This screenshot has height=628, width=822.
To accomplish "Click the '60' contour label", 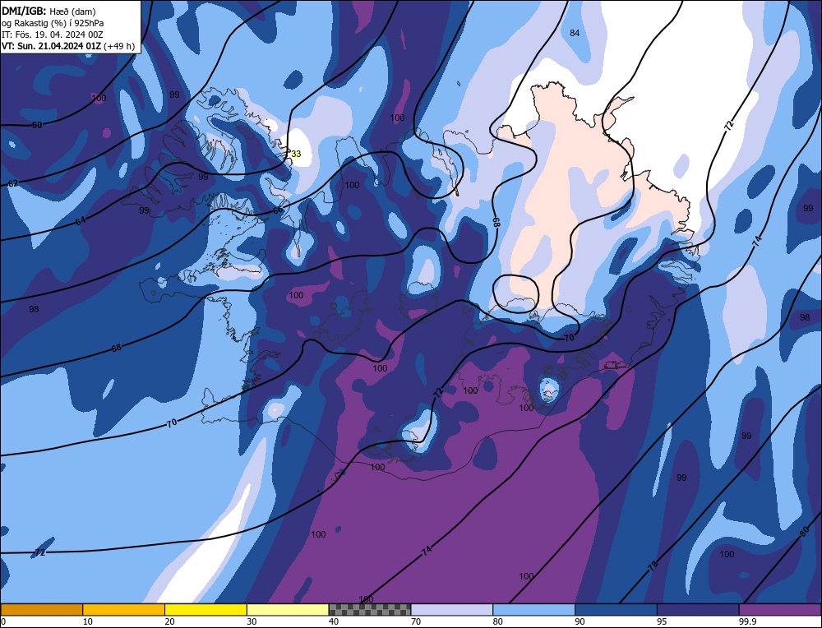I will (x=37, y=125).
